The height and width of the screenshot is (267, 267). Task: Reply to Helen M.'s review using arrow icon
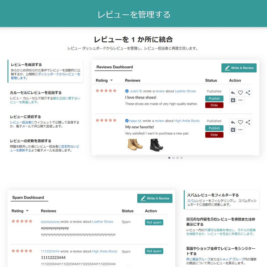pos(233,122)
